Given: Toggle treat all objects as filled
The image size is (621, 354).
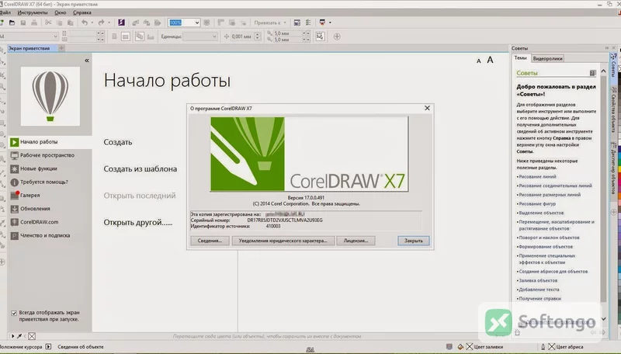Looking at the screenshot, I should 320,36.
